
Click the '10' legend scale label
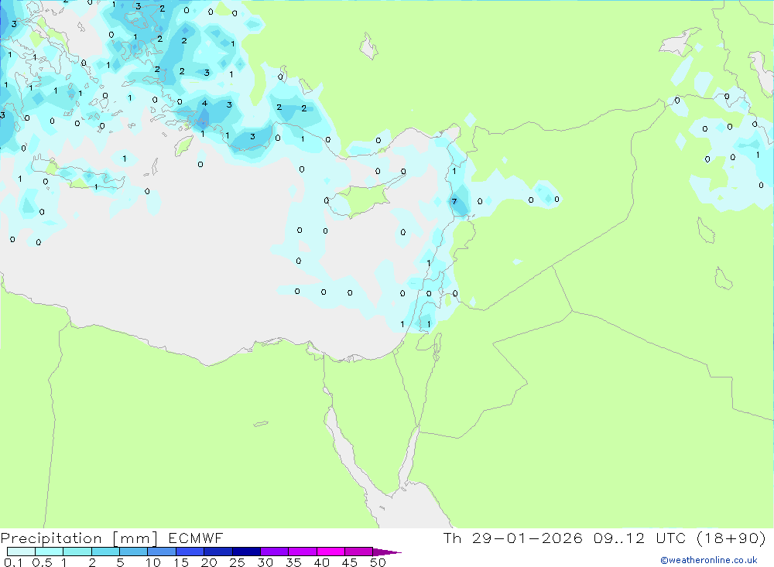click(153, 562)
